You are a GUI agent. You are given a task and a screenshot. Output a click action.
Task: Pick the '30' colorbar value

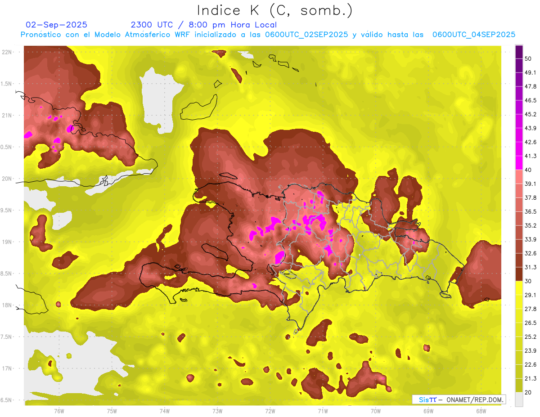coord(528,281)
